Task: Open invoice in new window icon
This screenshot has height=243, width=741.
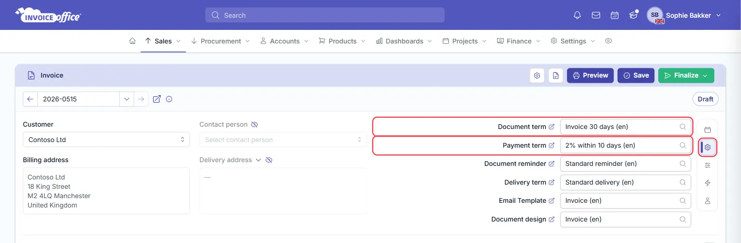Action: click(157, 99)
